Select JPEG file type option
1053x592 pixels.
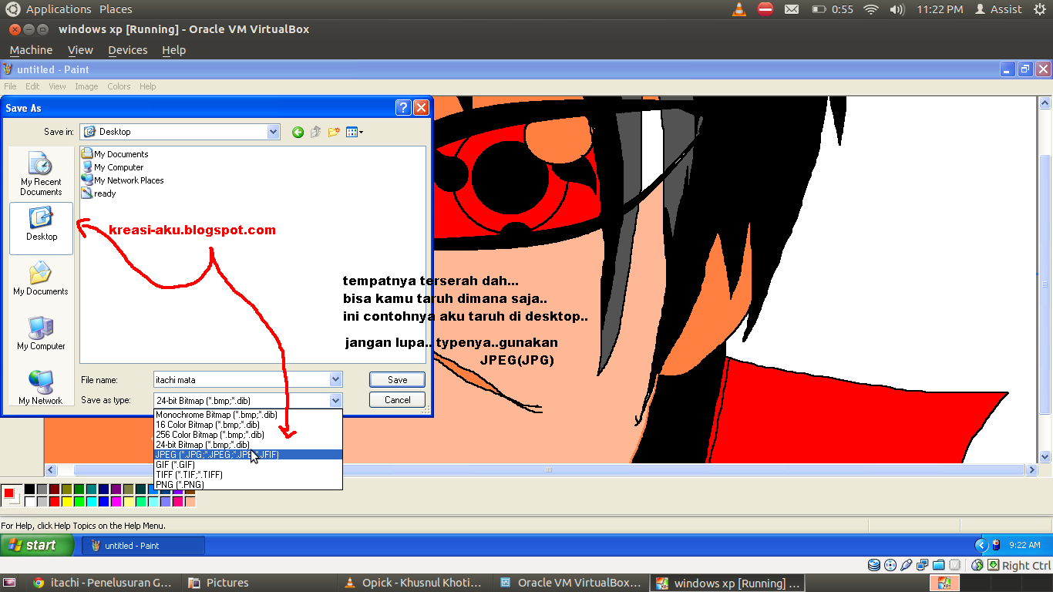[248, 455]
